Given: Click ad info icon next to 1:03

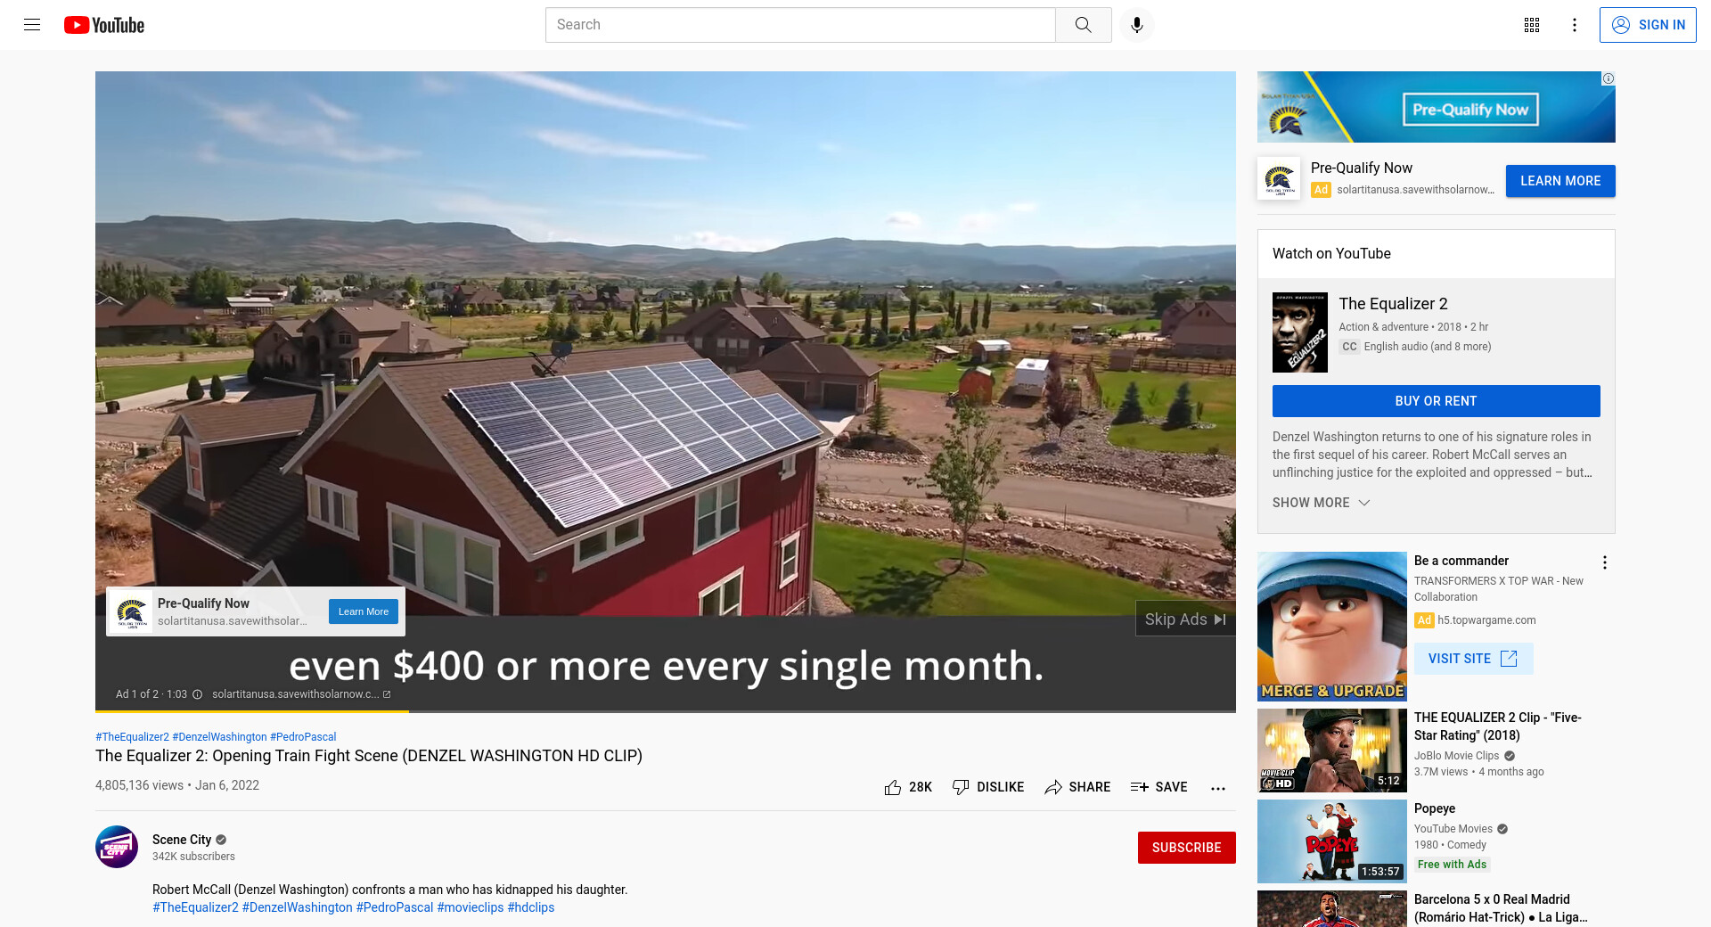Looking at the screenshot, I should click(198, 694).
